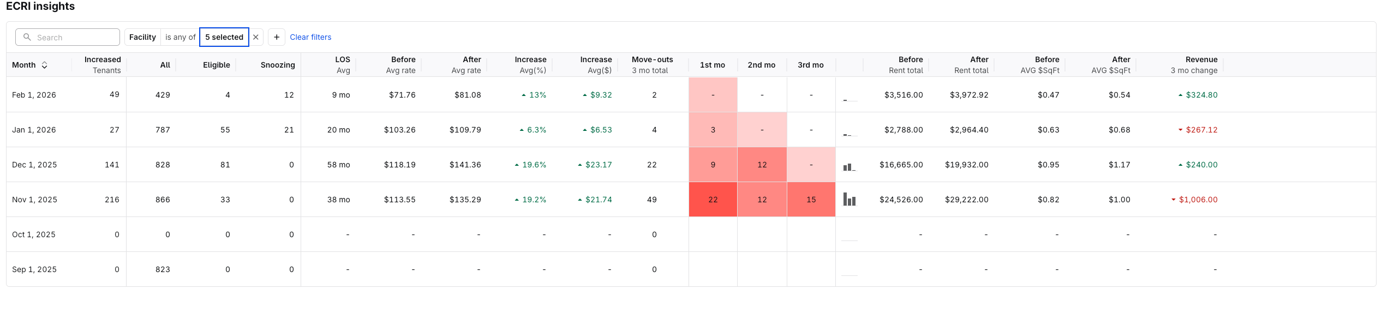Select the Nov 1, 2025 row
Screen dimensions: 1382x319
(35, 200)
